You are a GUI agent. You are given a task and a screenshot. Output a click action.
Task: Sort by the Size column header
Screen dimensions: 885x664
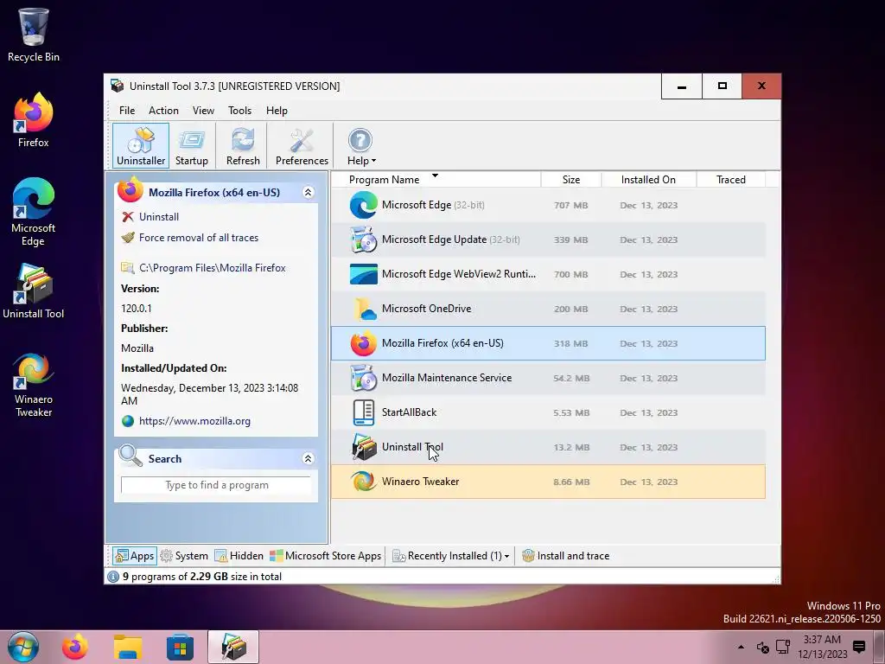(x=571, y=180)
